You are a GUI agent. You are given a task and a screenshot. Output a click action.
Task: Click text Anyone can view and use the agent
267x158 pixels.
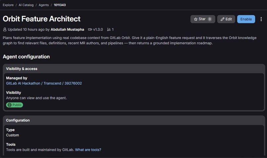click(x=36, y=98)
